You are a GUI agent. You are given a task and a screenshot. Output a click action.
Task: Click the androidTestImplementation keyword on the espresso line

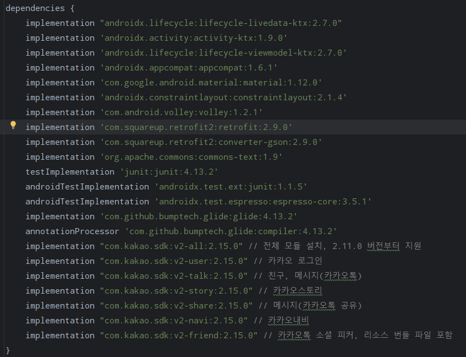click(x=87, y=202)
